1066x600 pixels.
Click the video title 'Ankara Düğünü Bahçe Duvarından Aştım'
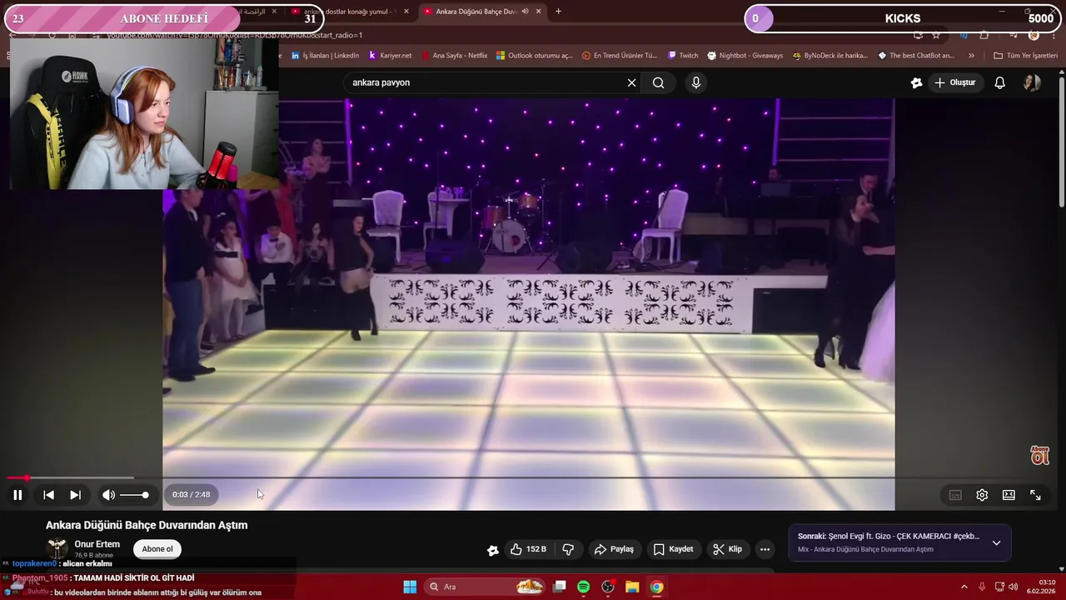[x=147, y=525]
